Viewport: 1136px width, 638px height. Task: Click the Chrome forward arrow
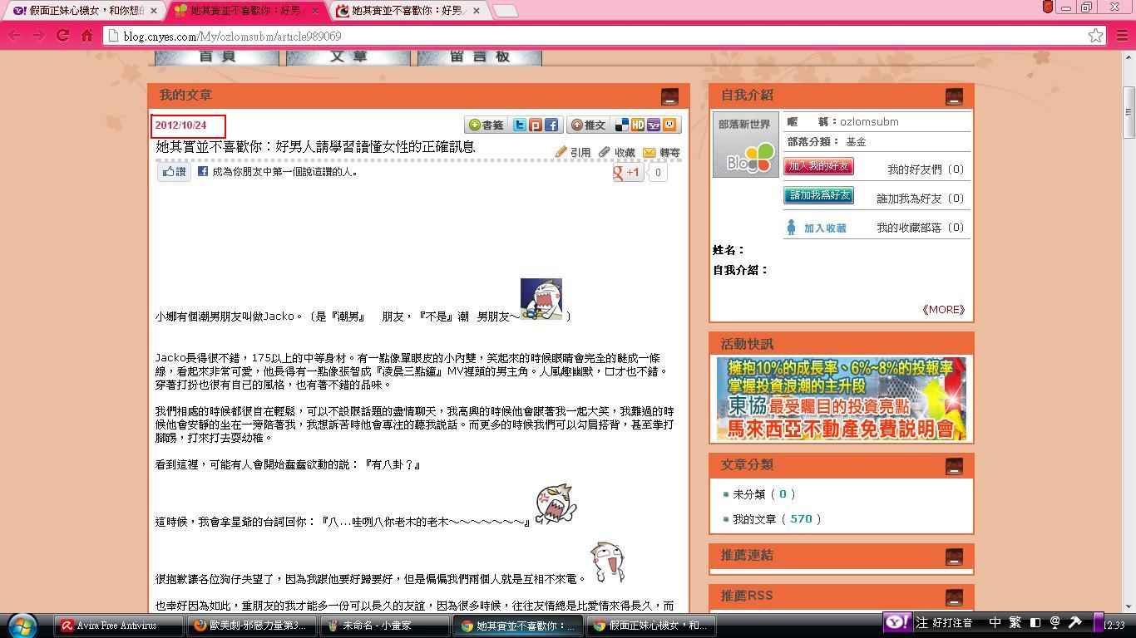tap(38, 36)
